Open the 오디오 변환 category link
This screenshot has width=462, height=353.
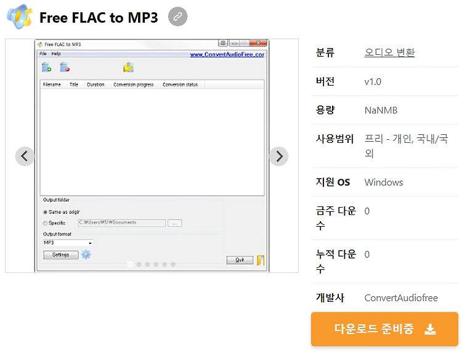click(389, 52)
